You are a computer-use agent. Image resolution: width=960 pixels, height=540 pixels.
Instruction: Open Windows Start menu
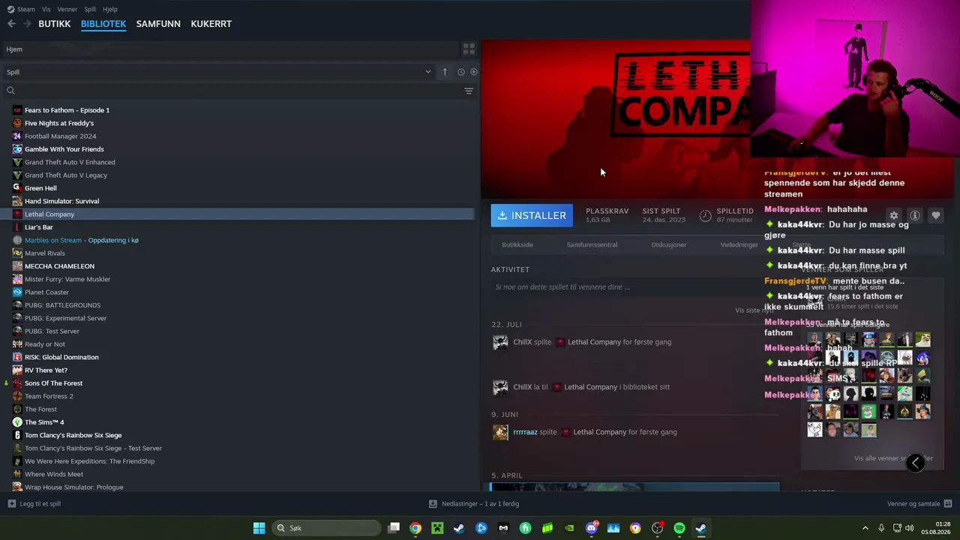click(x=259, y=528)
